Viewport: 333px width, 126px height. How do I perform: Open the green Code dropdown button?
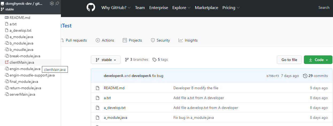[x=318, y=60]
